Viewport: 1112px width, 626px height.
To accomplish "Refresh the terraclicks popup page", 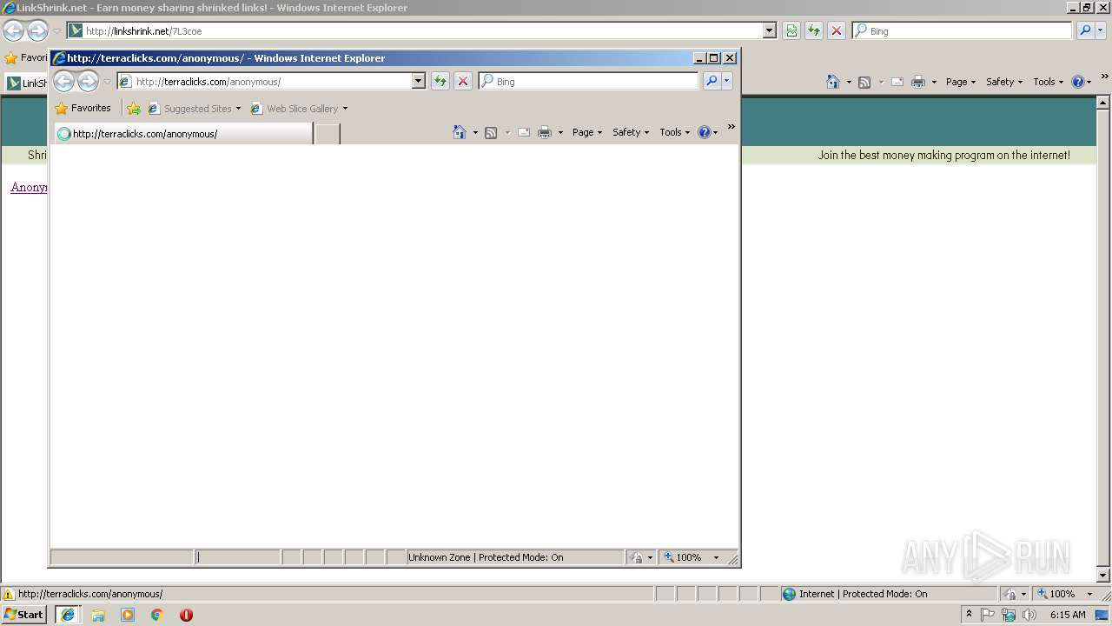I will click(x=440, y=81).
